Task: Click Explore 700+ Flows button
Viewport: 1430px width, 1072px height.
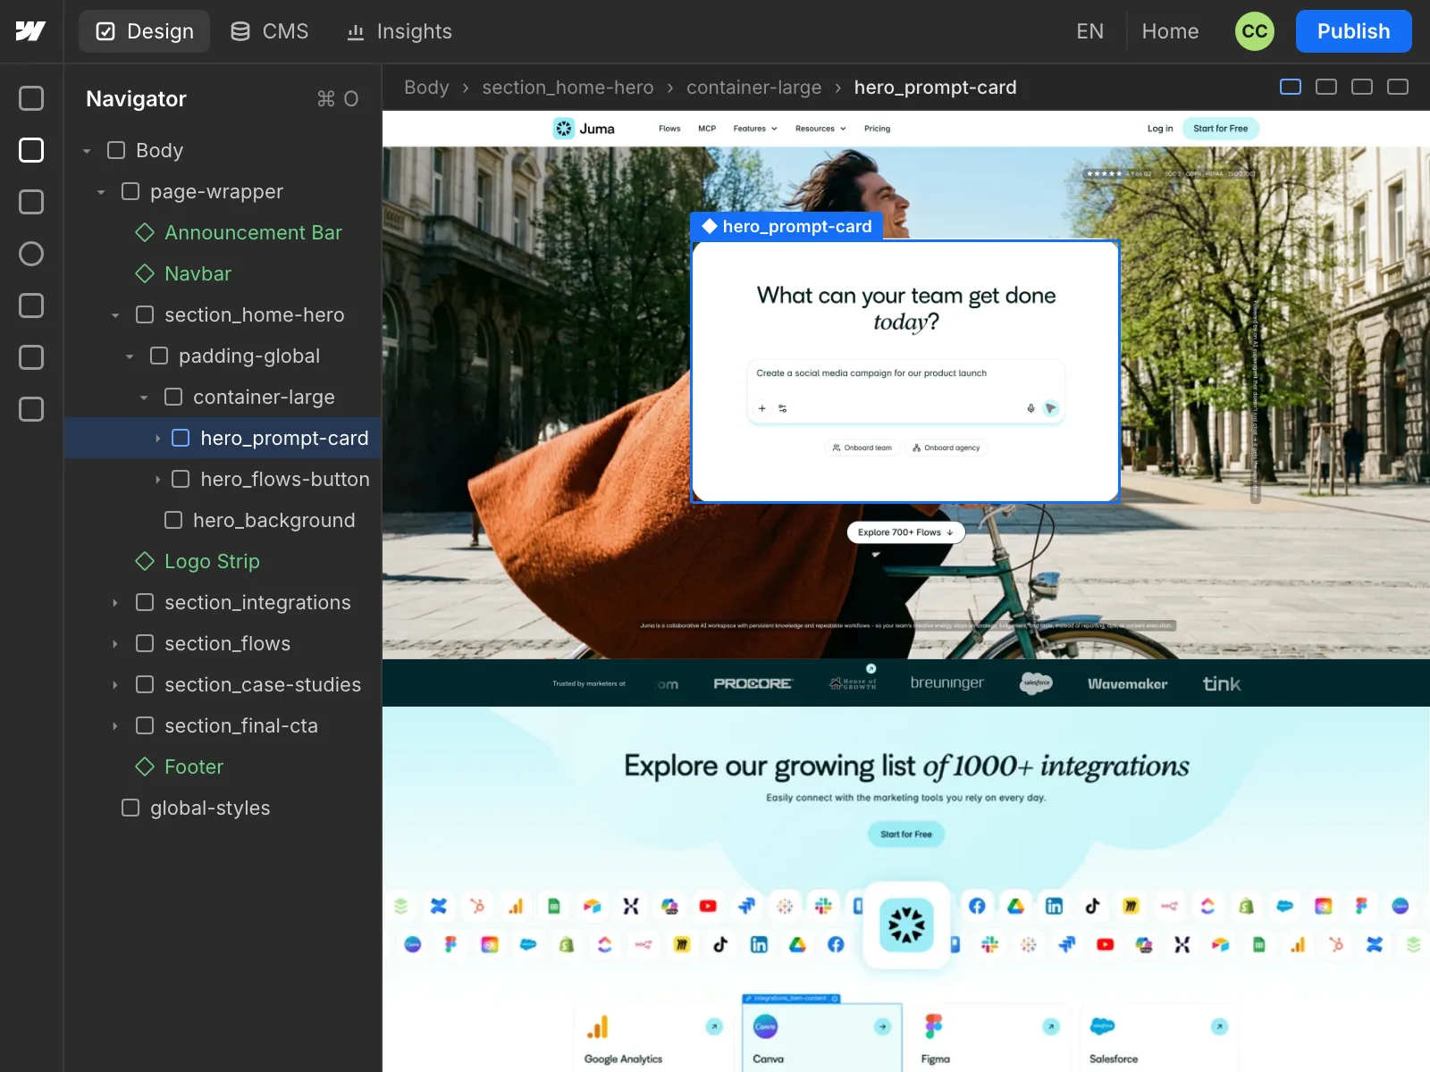Action: click(905, 532)
